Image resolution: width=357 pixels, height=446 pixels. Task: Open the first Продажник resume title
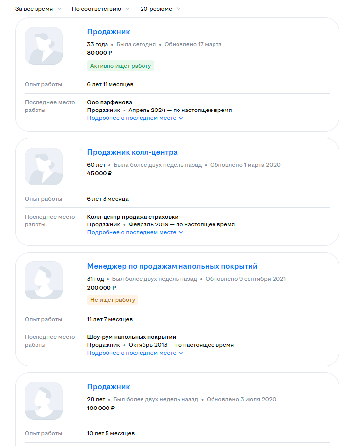[108, 32]
